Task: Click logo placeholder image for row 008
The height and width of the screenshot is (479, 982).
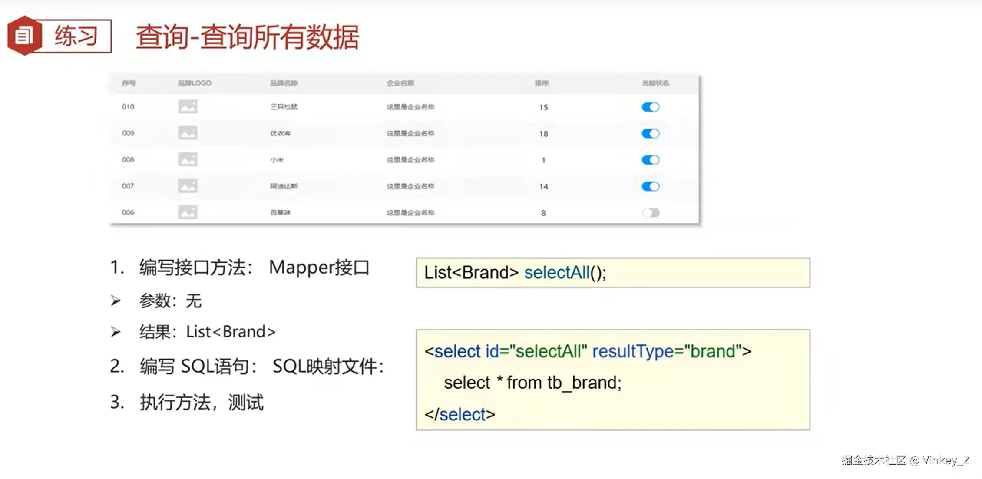Action: pos(188,160)
